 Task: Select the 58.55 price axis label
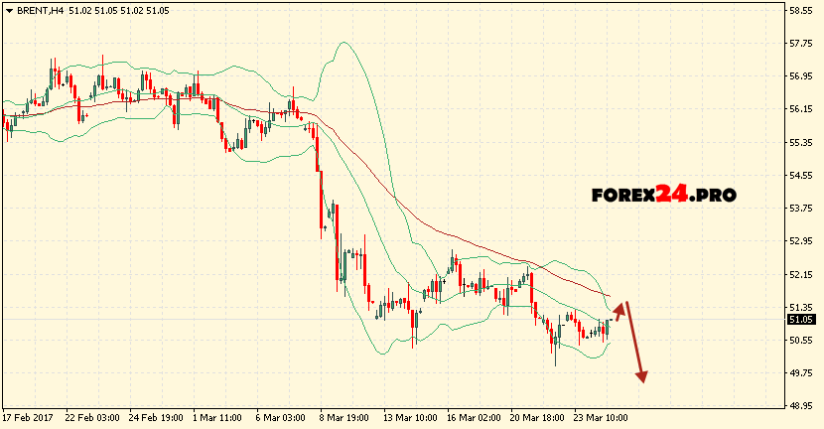coord(801,11)
